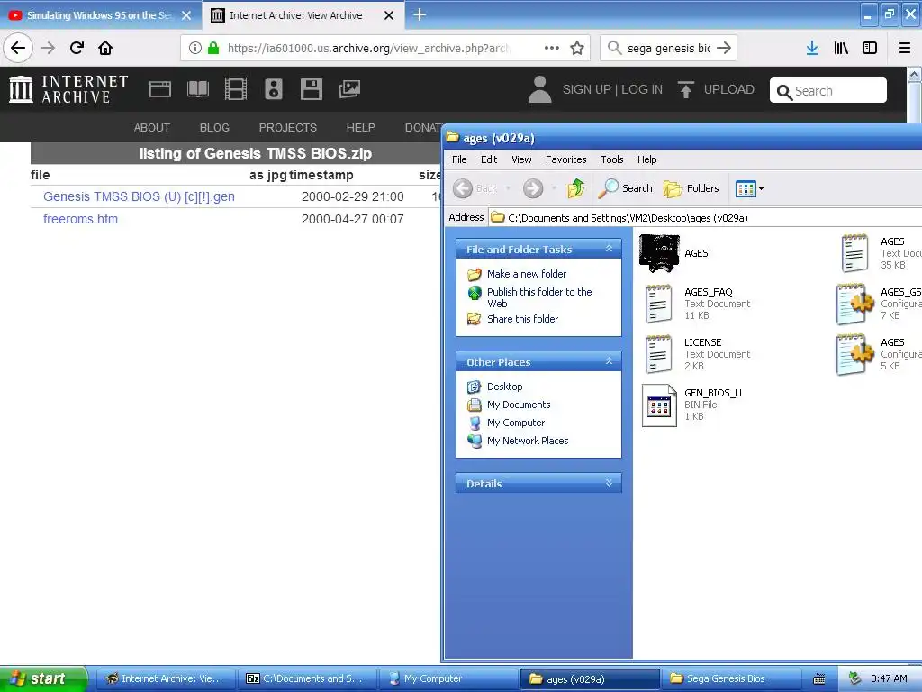Open a new Firefox tab

[420, 14]
